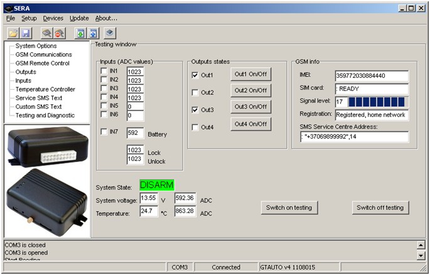Select Testing and Diagnostic in the tree

(x=45, y=116)
